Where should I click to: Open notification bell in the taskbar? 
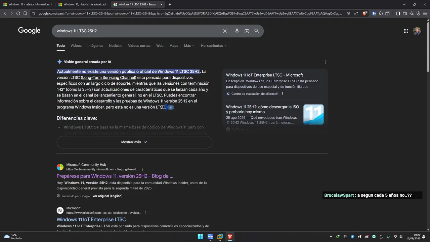[424, 237]
